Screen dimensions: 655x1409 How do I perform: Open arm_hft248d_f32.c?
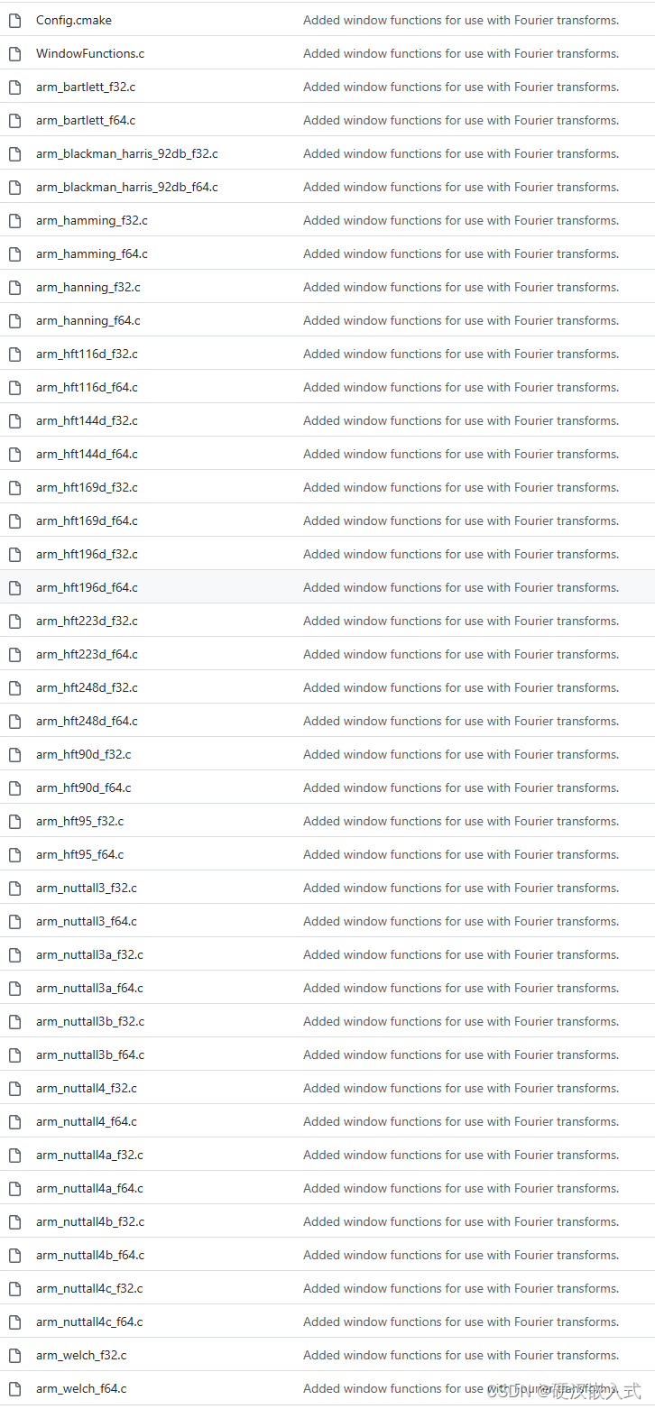88,687
